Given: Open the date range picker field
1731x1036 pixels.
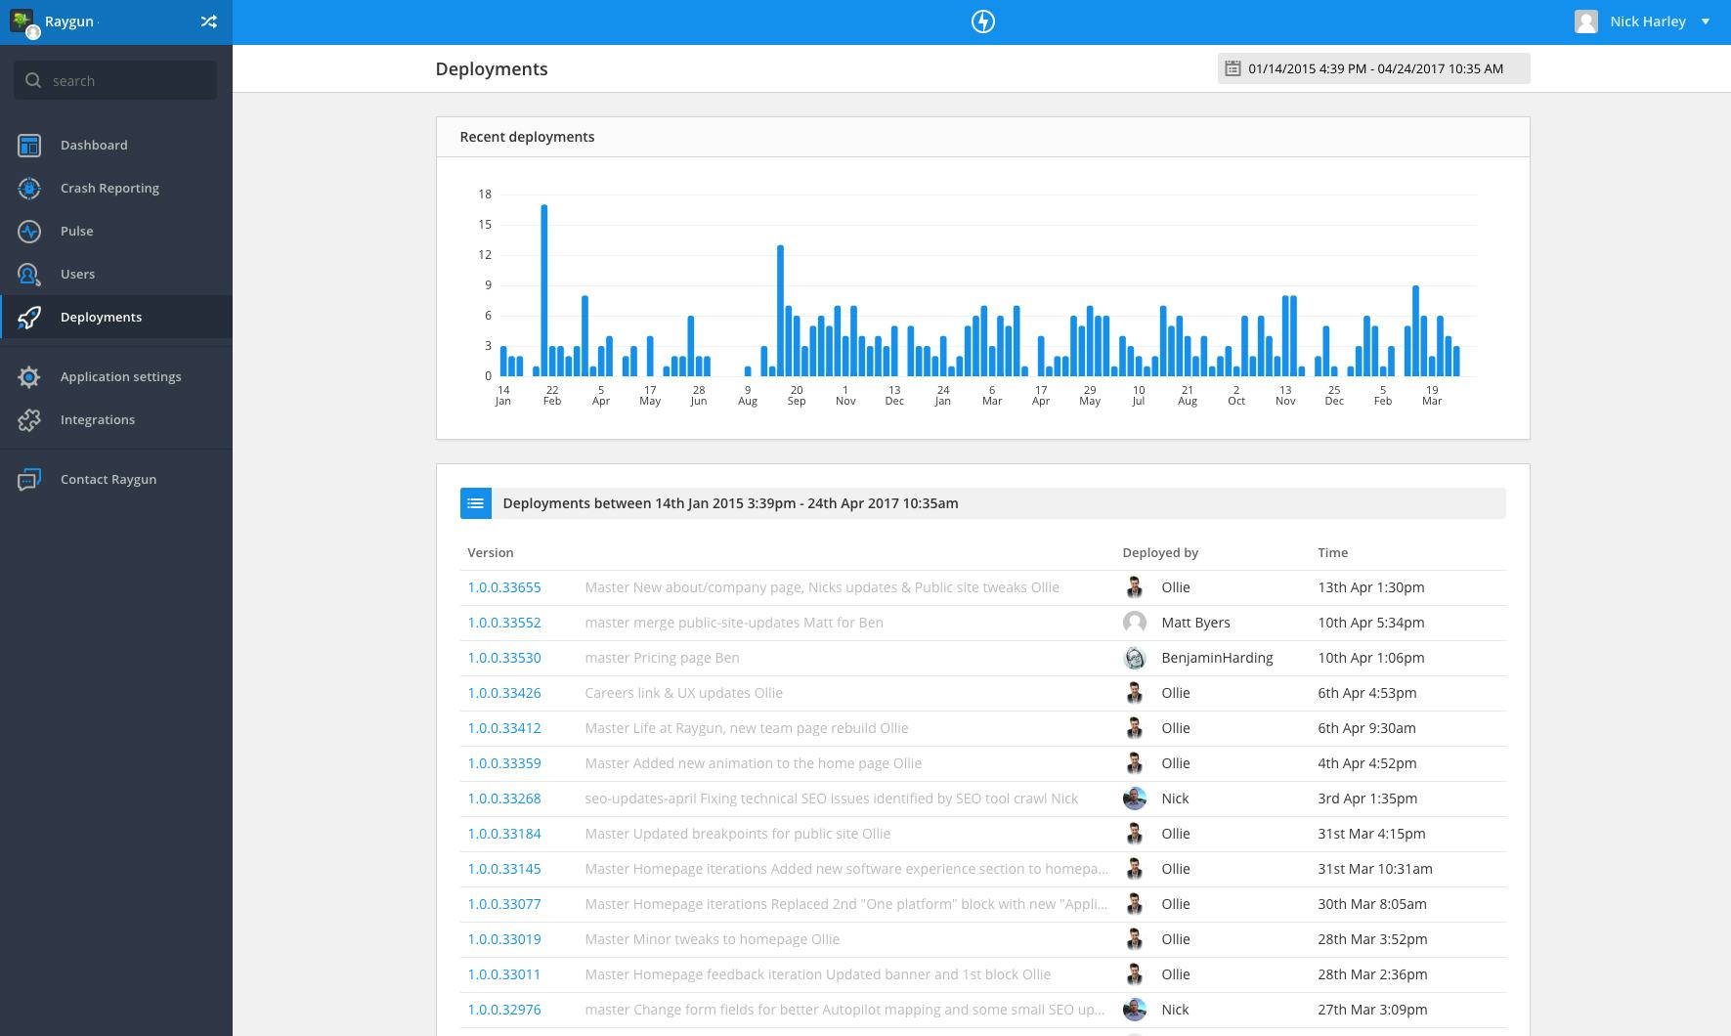Looking at the screenshot, I should (1373, 68).
